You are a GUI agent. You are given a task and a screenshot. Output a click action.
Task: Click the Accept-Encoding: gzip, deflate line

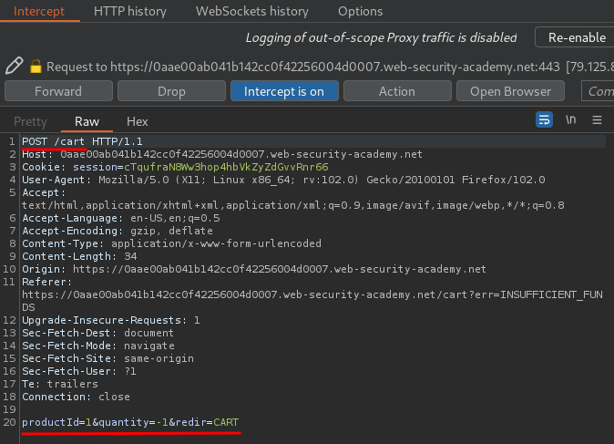[x=118, y=231]
